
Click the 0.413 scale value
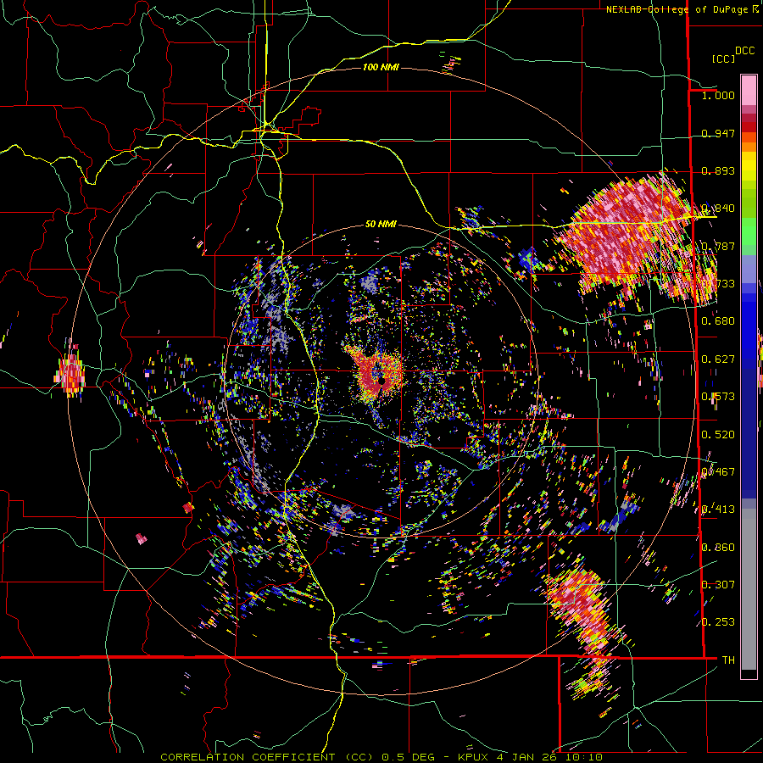[x=718, y=510]
